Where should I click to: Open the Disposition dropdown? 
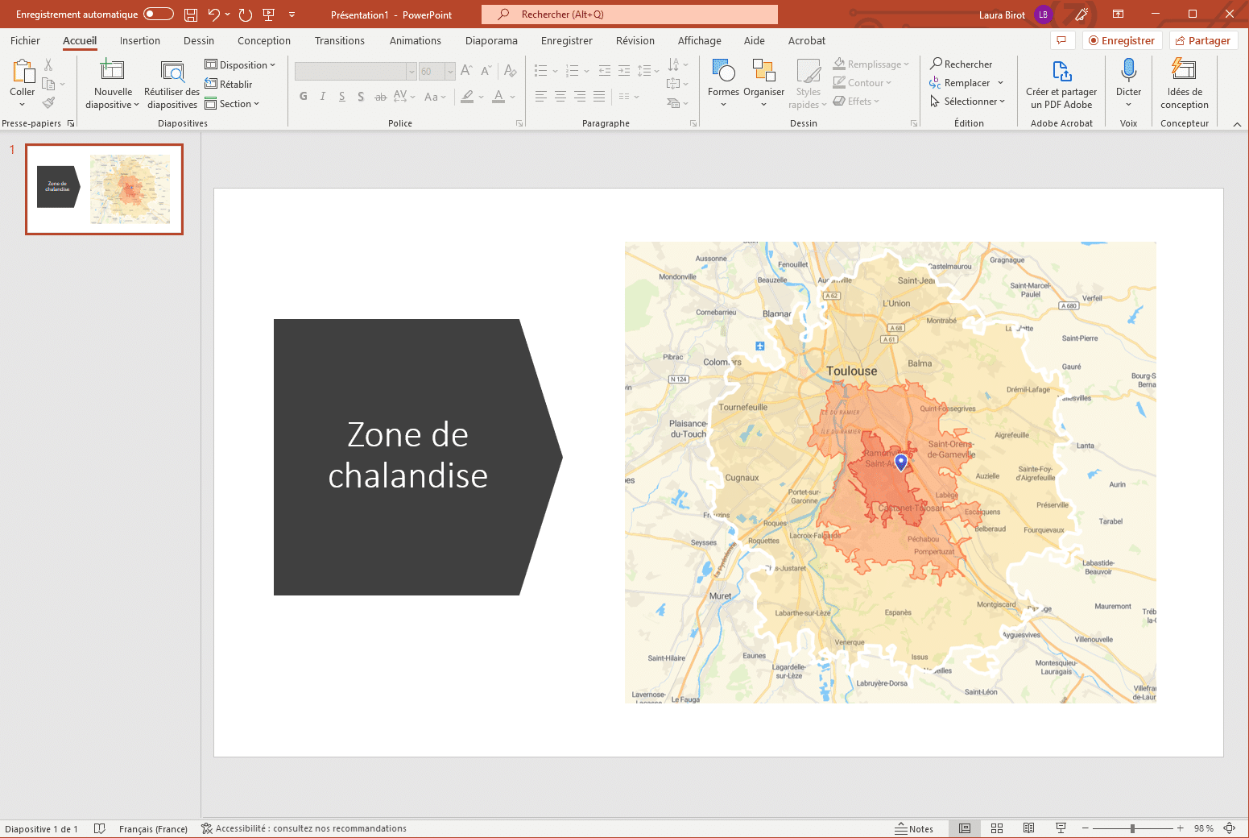point(240,64)
